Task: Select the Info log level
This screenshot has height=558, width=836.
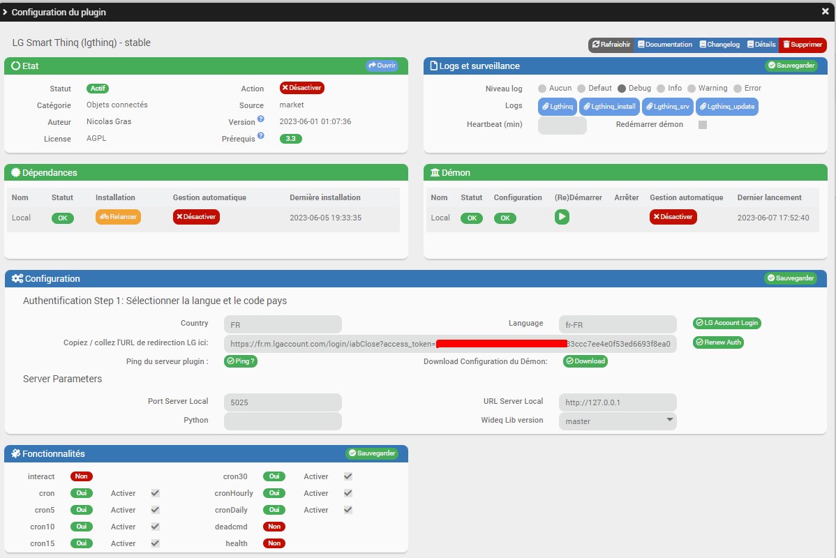Action: coord(661,89)
